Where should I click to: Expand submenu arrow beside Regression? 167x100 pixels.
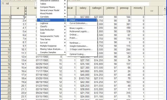65,20
